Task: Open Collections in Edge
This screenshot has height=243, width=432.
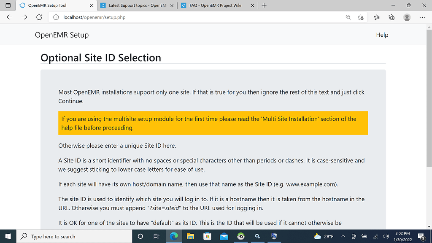Action: click(391, 17)
